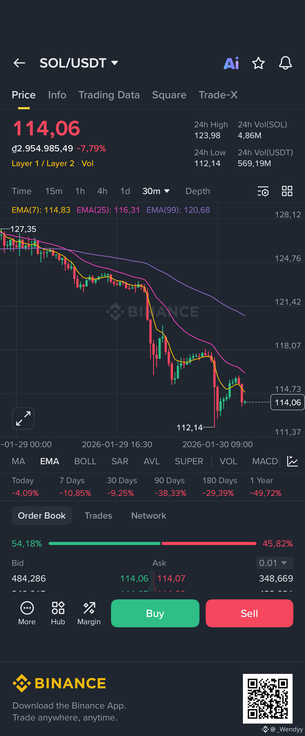The image size is (305, 736).
Task: Toggle the MACD indicator
Action: click(x=264, y=461)
